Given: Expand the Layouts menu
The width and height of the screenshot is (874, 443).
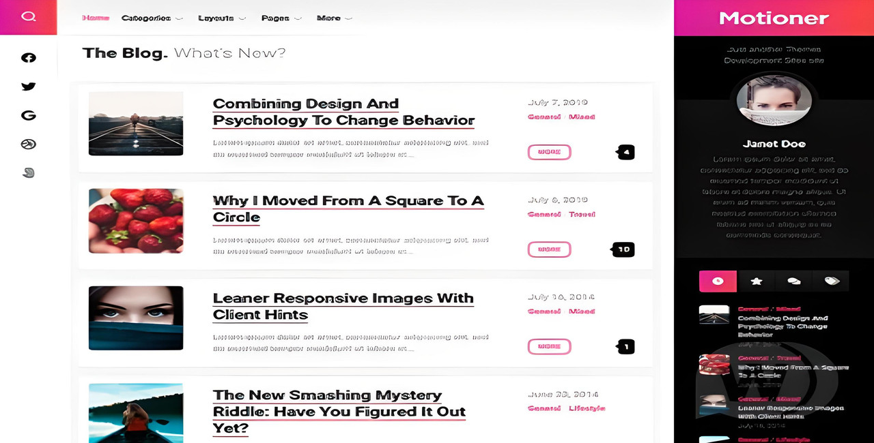Looking at the screenshot, I should tap(222, 18).
